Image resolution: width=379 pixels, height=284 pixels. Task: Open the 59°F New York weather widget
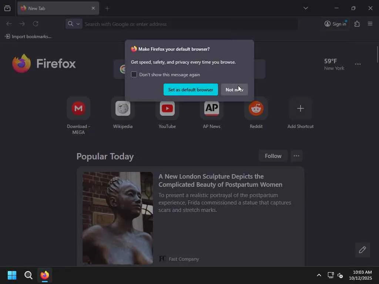click(x=334, y=64)
